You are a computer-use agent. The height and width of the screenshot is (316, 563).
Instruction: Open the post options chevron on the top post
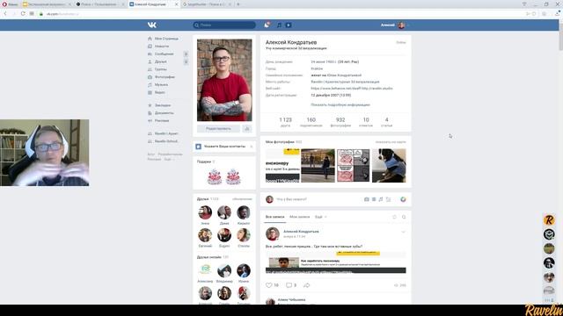pyautogui.click(x=404, y=232)
